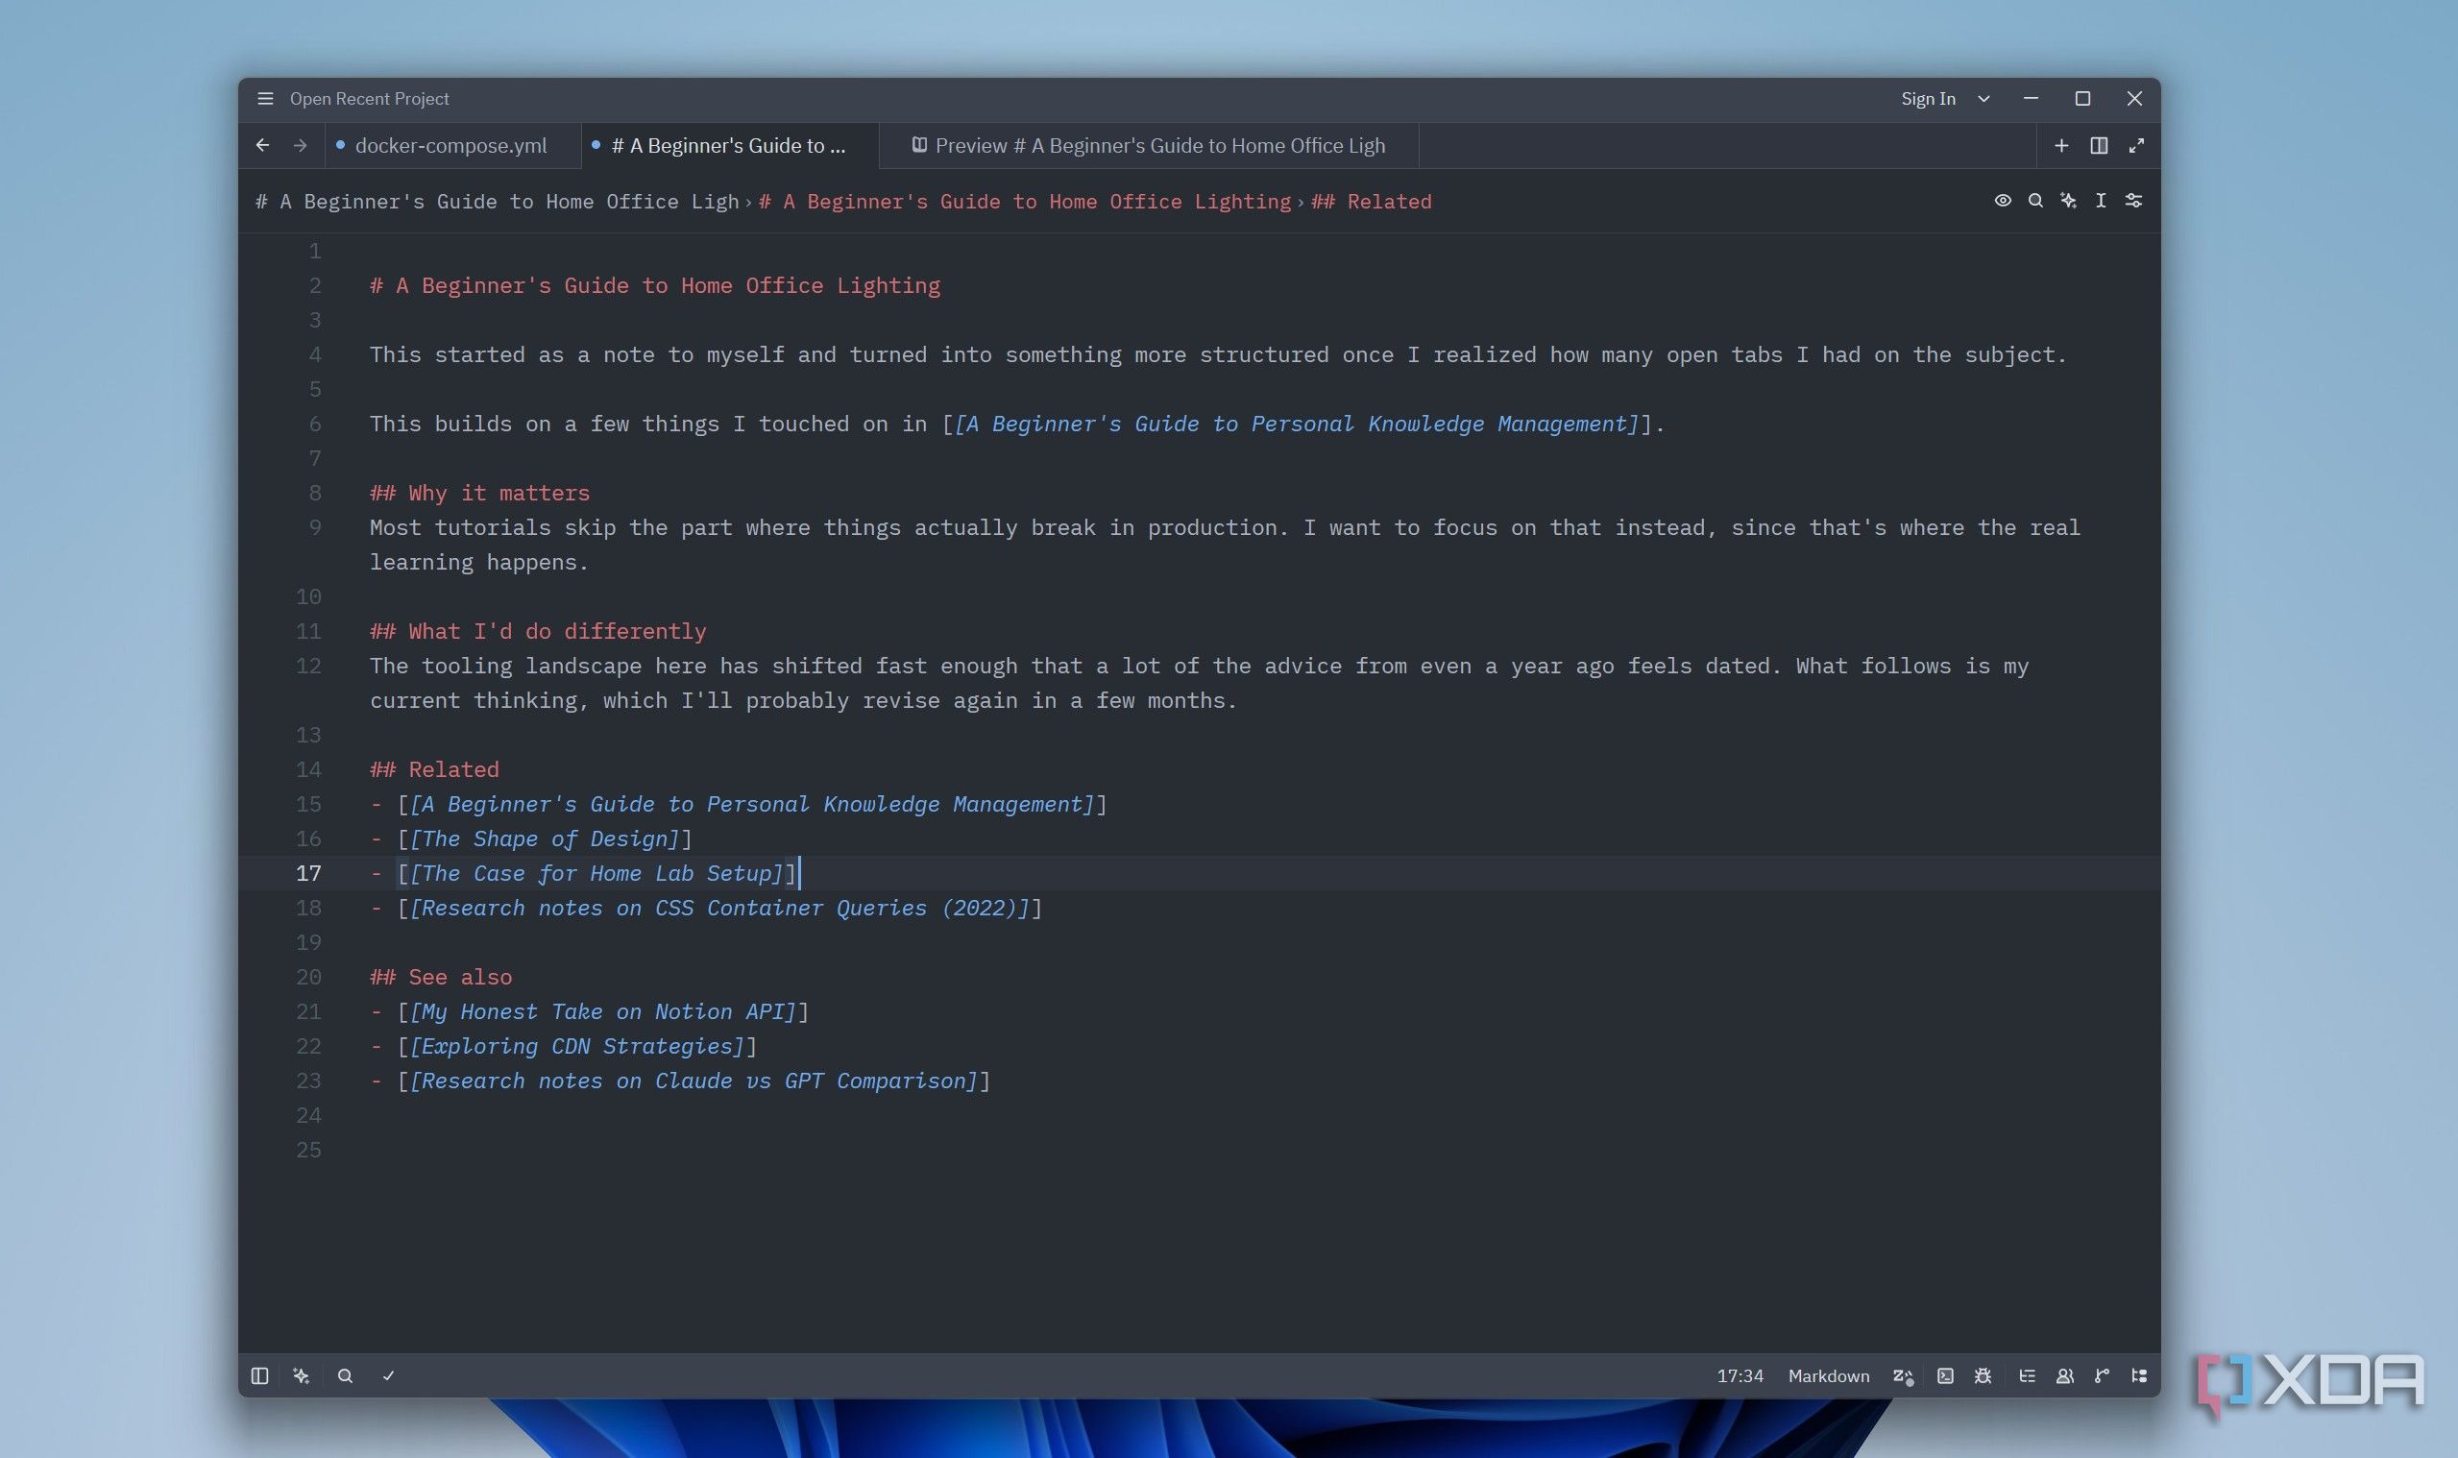Go forward with the right arrow
This screenshot has width=2458, height=1458.
tap(300, 145)
